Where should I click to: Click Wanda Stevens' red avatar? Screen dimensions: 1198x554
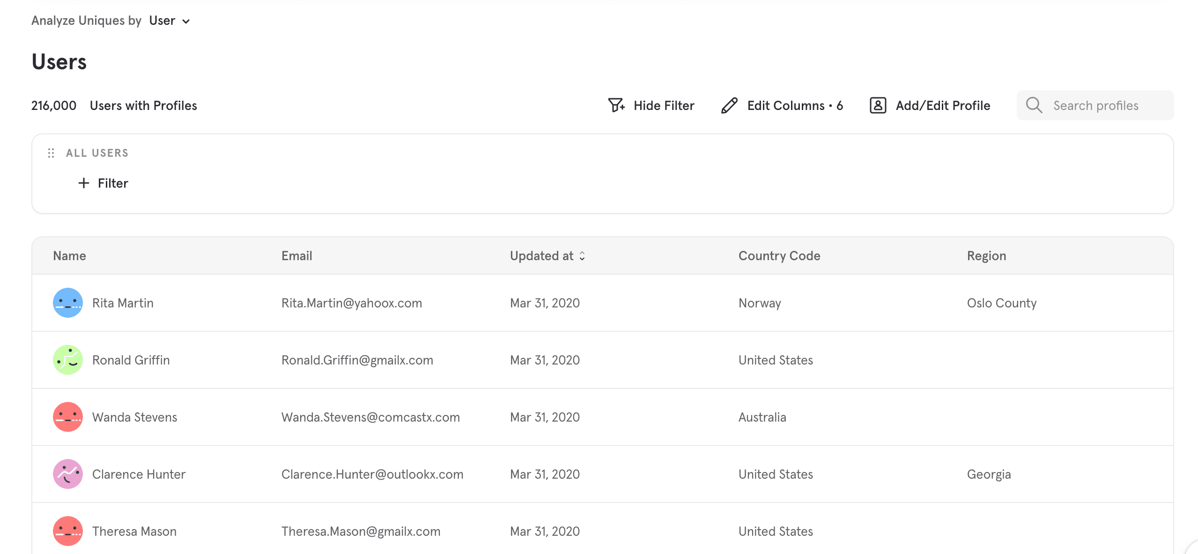[67, 417]
